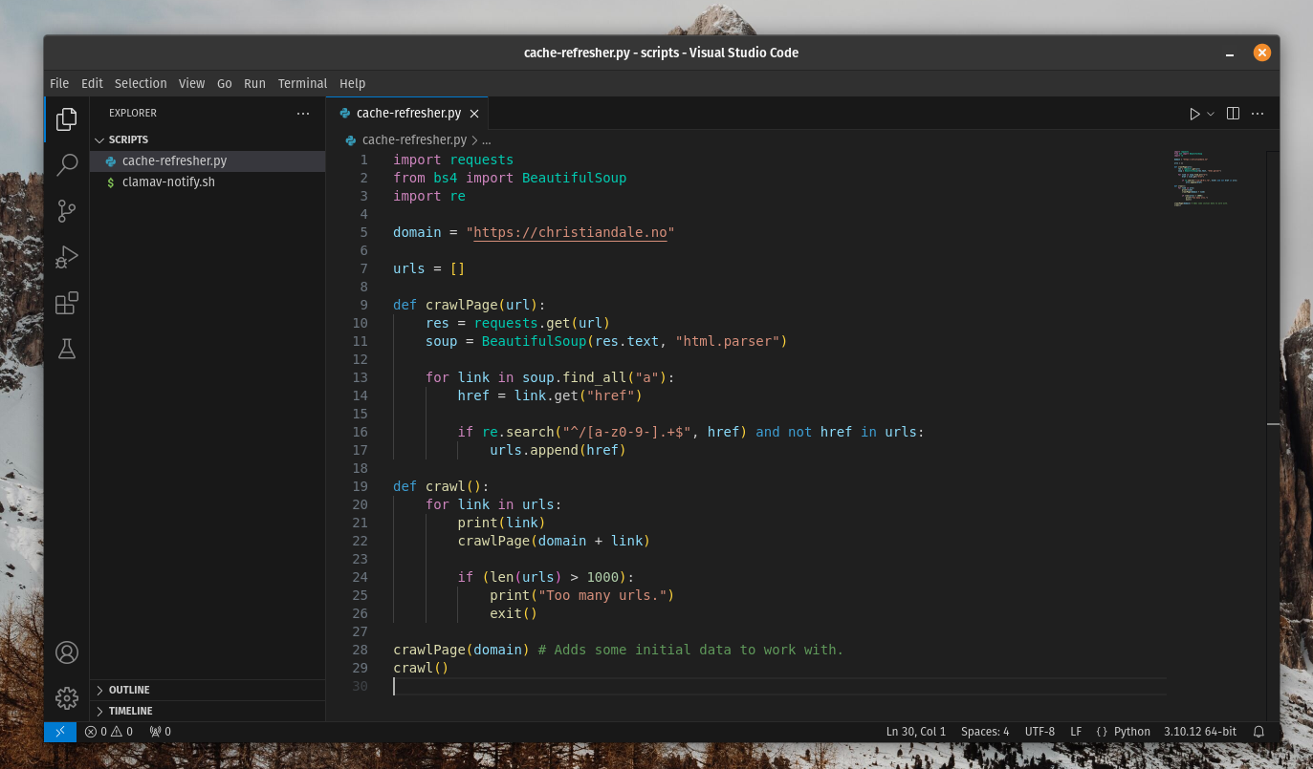This screenshot has height=769, width=1313.
Task: Click the "html.parser" string on line 11
Action: 727,341
